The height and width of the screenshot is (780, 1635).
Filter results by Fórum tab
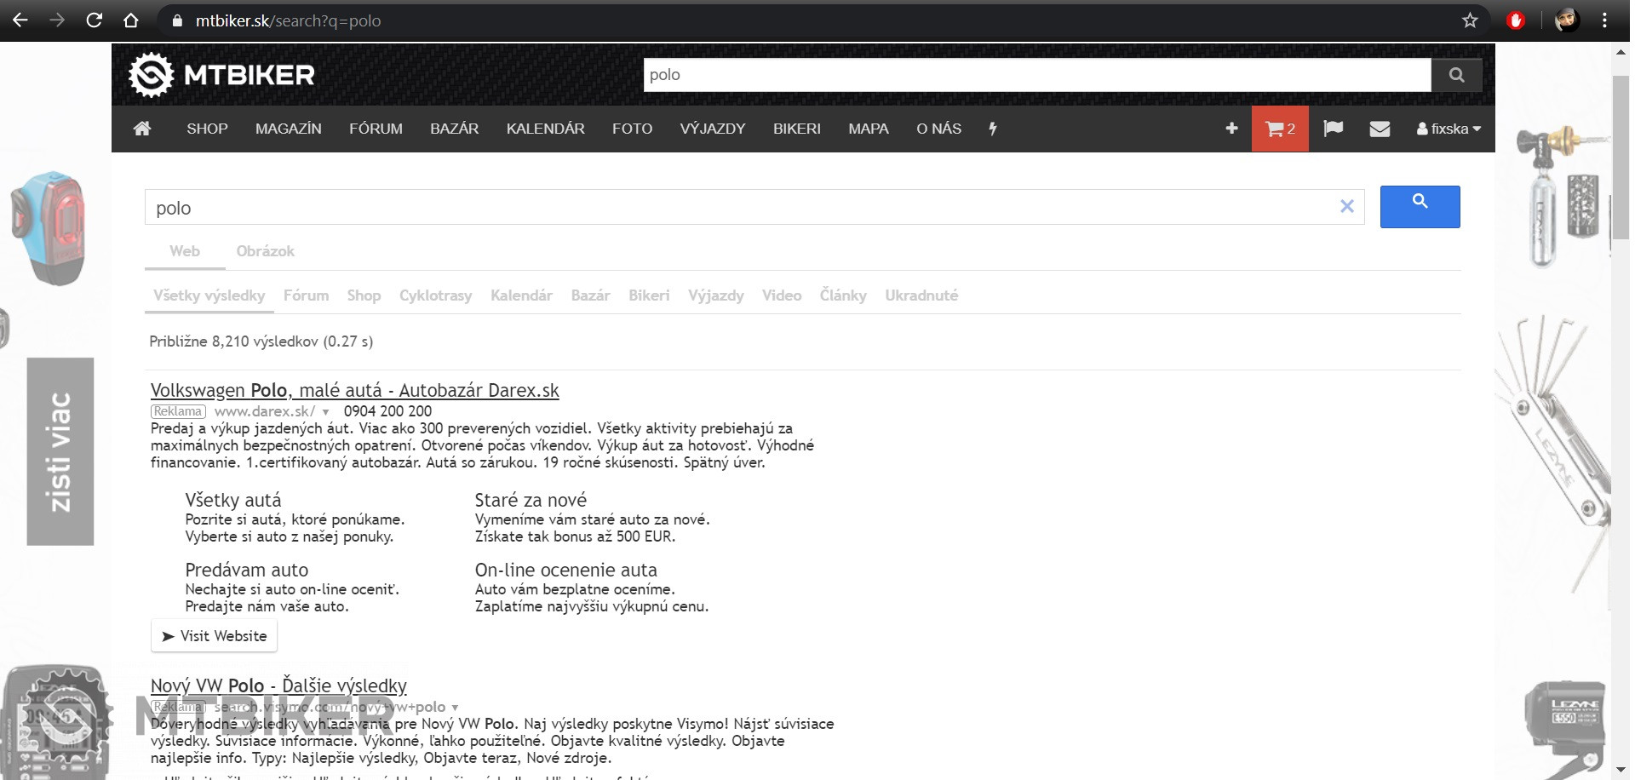pyautogui.click(x=306, y=295)
